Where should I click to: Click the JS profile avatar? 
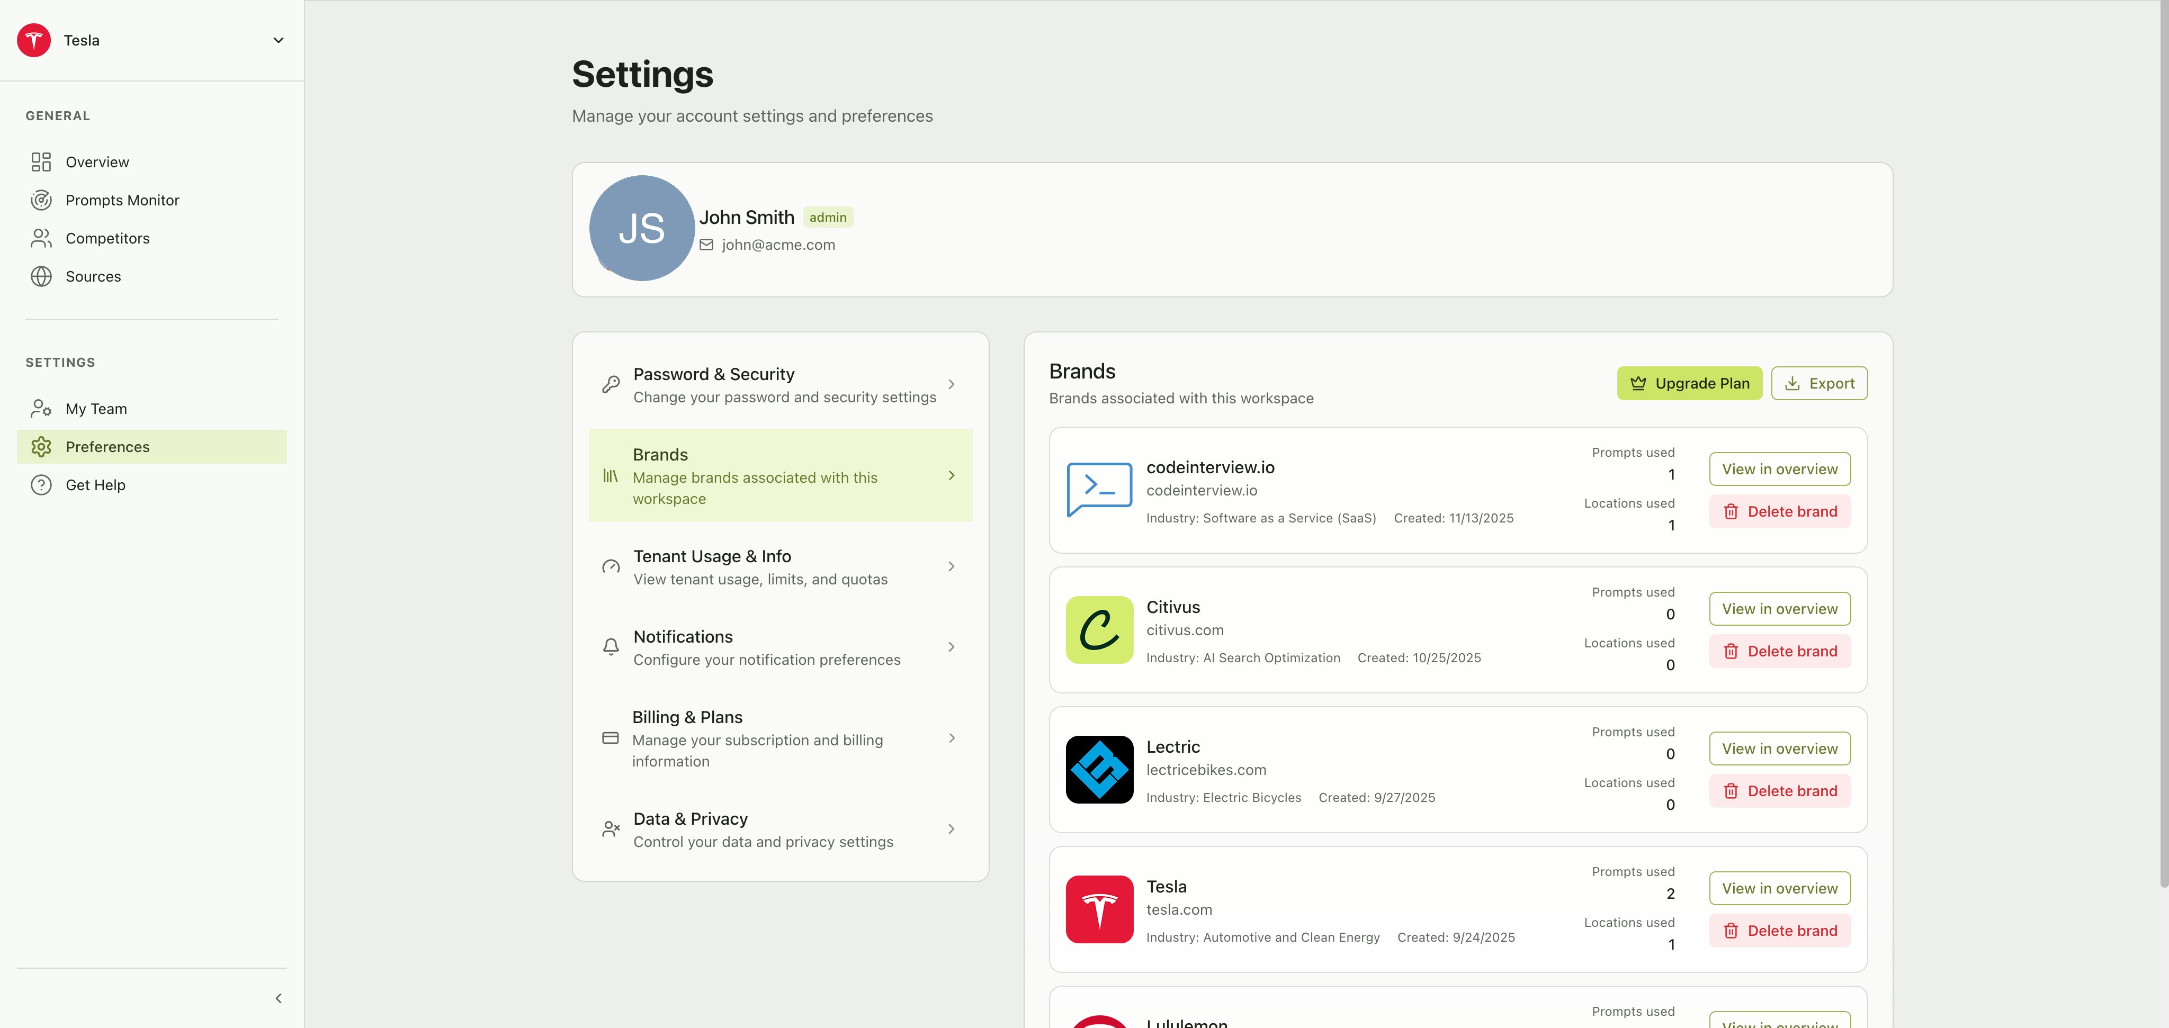tap(642, 228)
